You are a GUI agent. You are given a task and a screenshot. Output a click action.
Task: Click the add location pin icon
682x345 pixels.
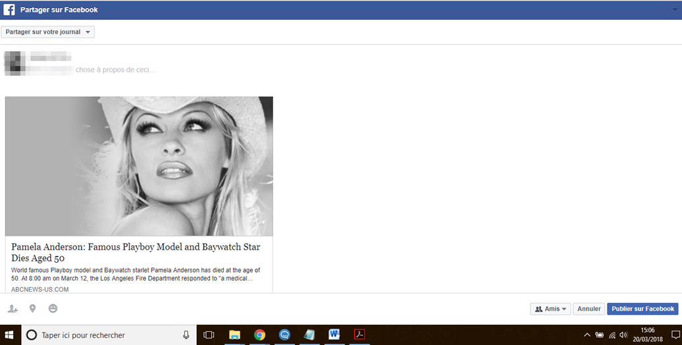point(32,309)
